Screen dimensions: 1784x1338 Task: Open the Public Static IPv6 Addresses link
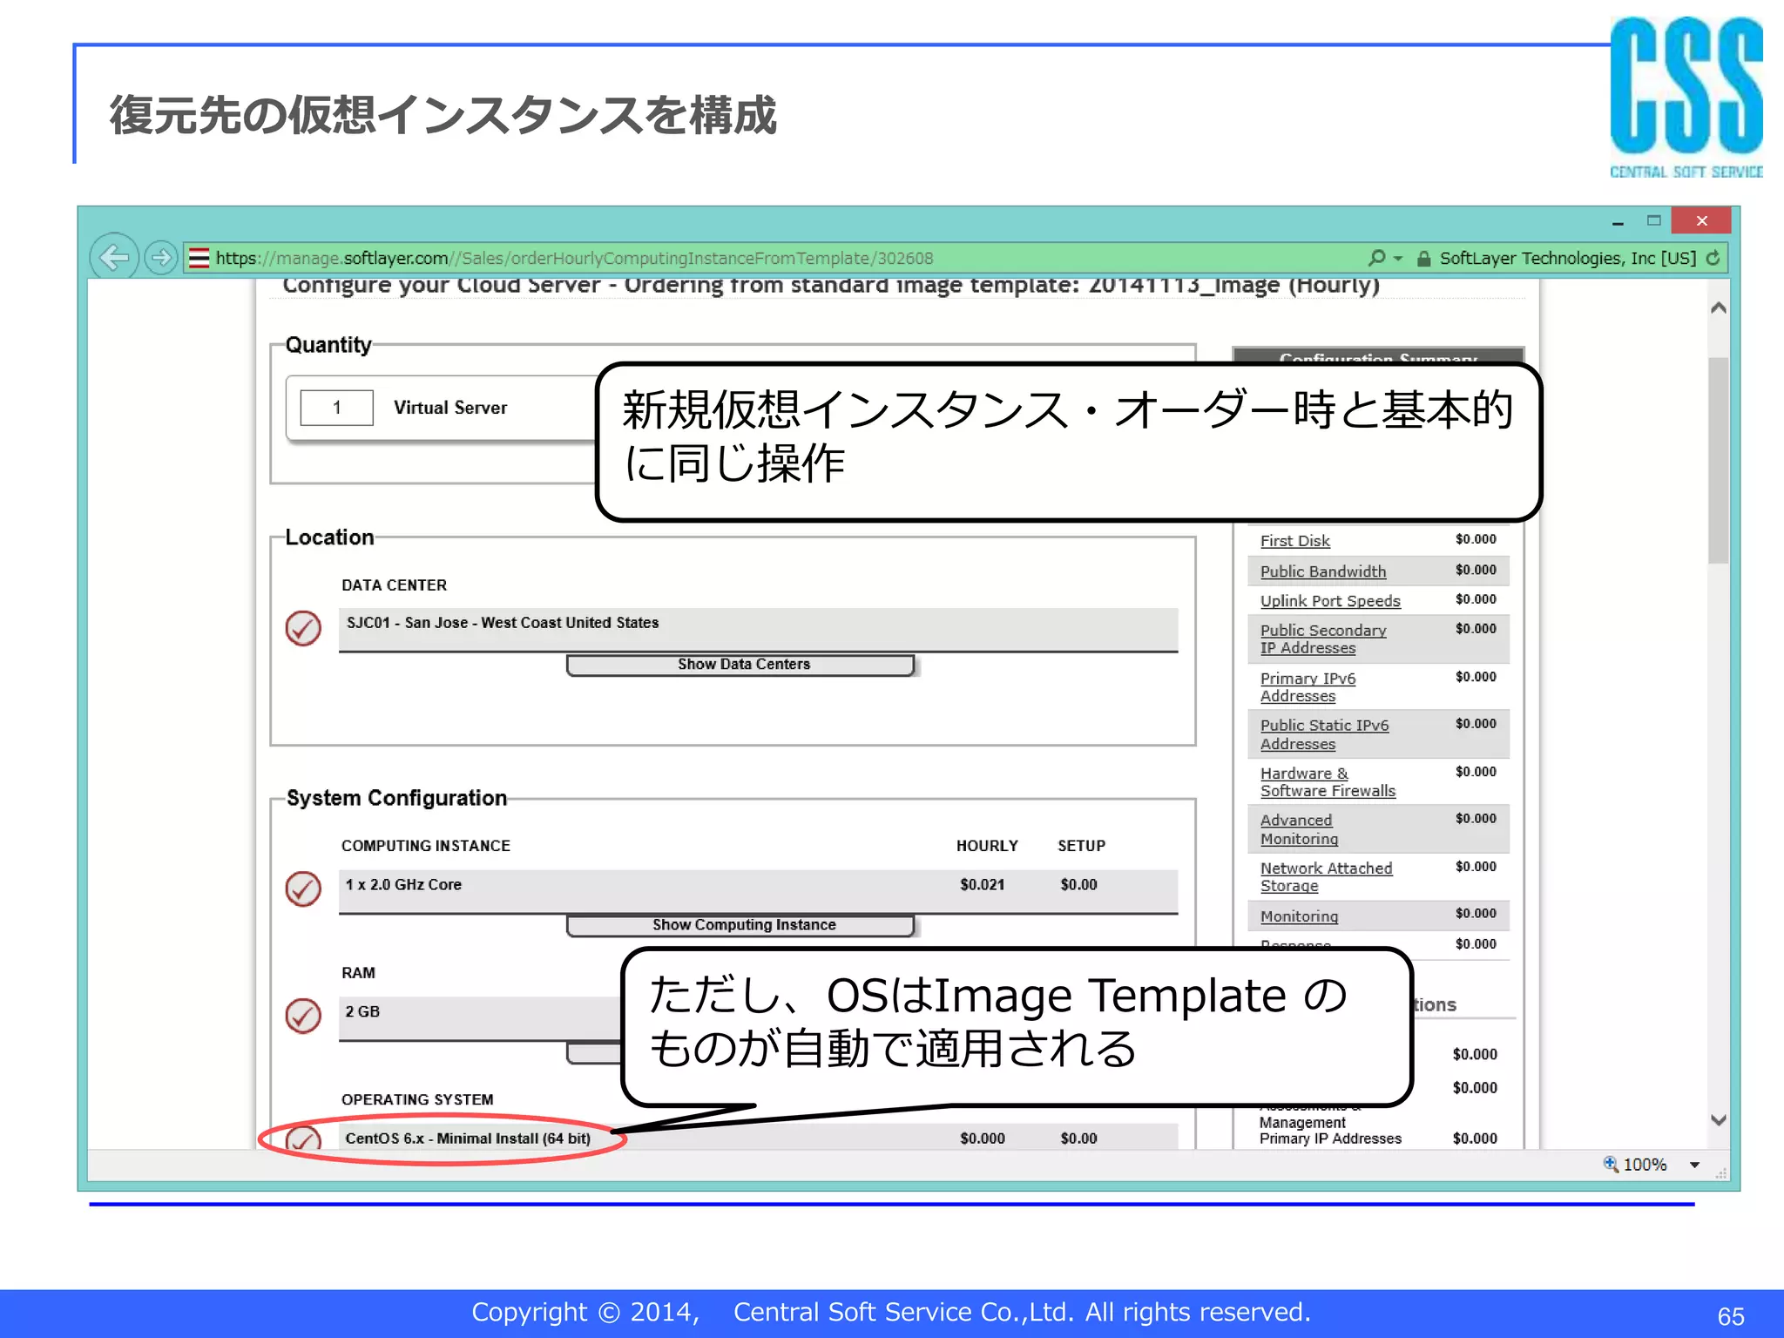(x=1324, y=734)
